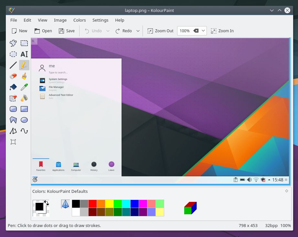Open the Undo history dropdown

click(x=107, y=31)
